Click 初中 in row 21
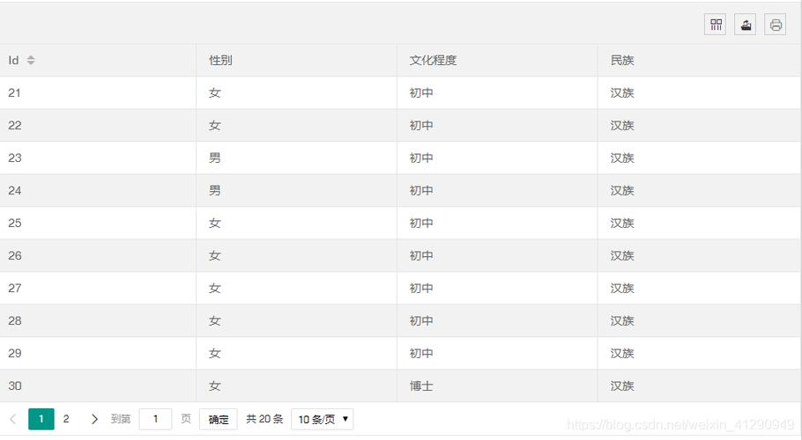Viewport: 802px width, 440px height. pyautogui.click(x=421, y=93)
